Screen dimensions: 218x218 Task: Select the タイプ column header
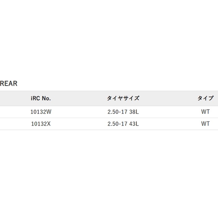(206, 98)
